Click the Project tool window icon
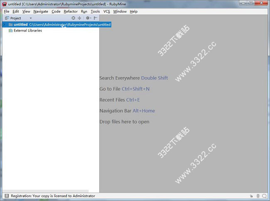The image size is (270, 201). (x=7, y=18)
